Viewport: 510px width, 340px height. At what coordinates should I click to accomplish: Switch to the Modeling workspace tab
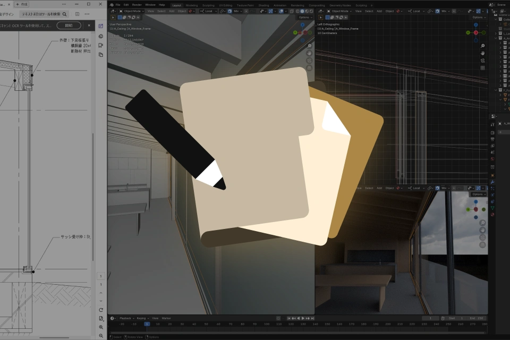click(192, 5)
